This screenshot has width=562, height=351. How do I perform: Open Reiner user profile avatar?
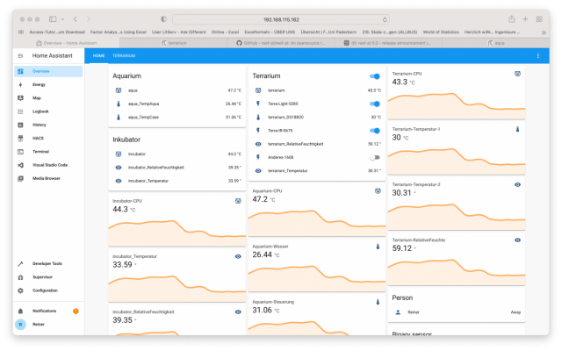pyautogui.click(x=20, y=325)
